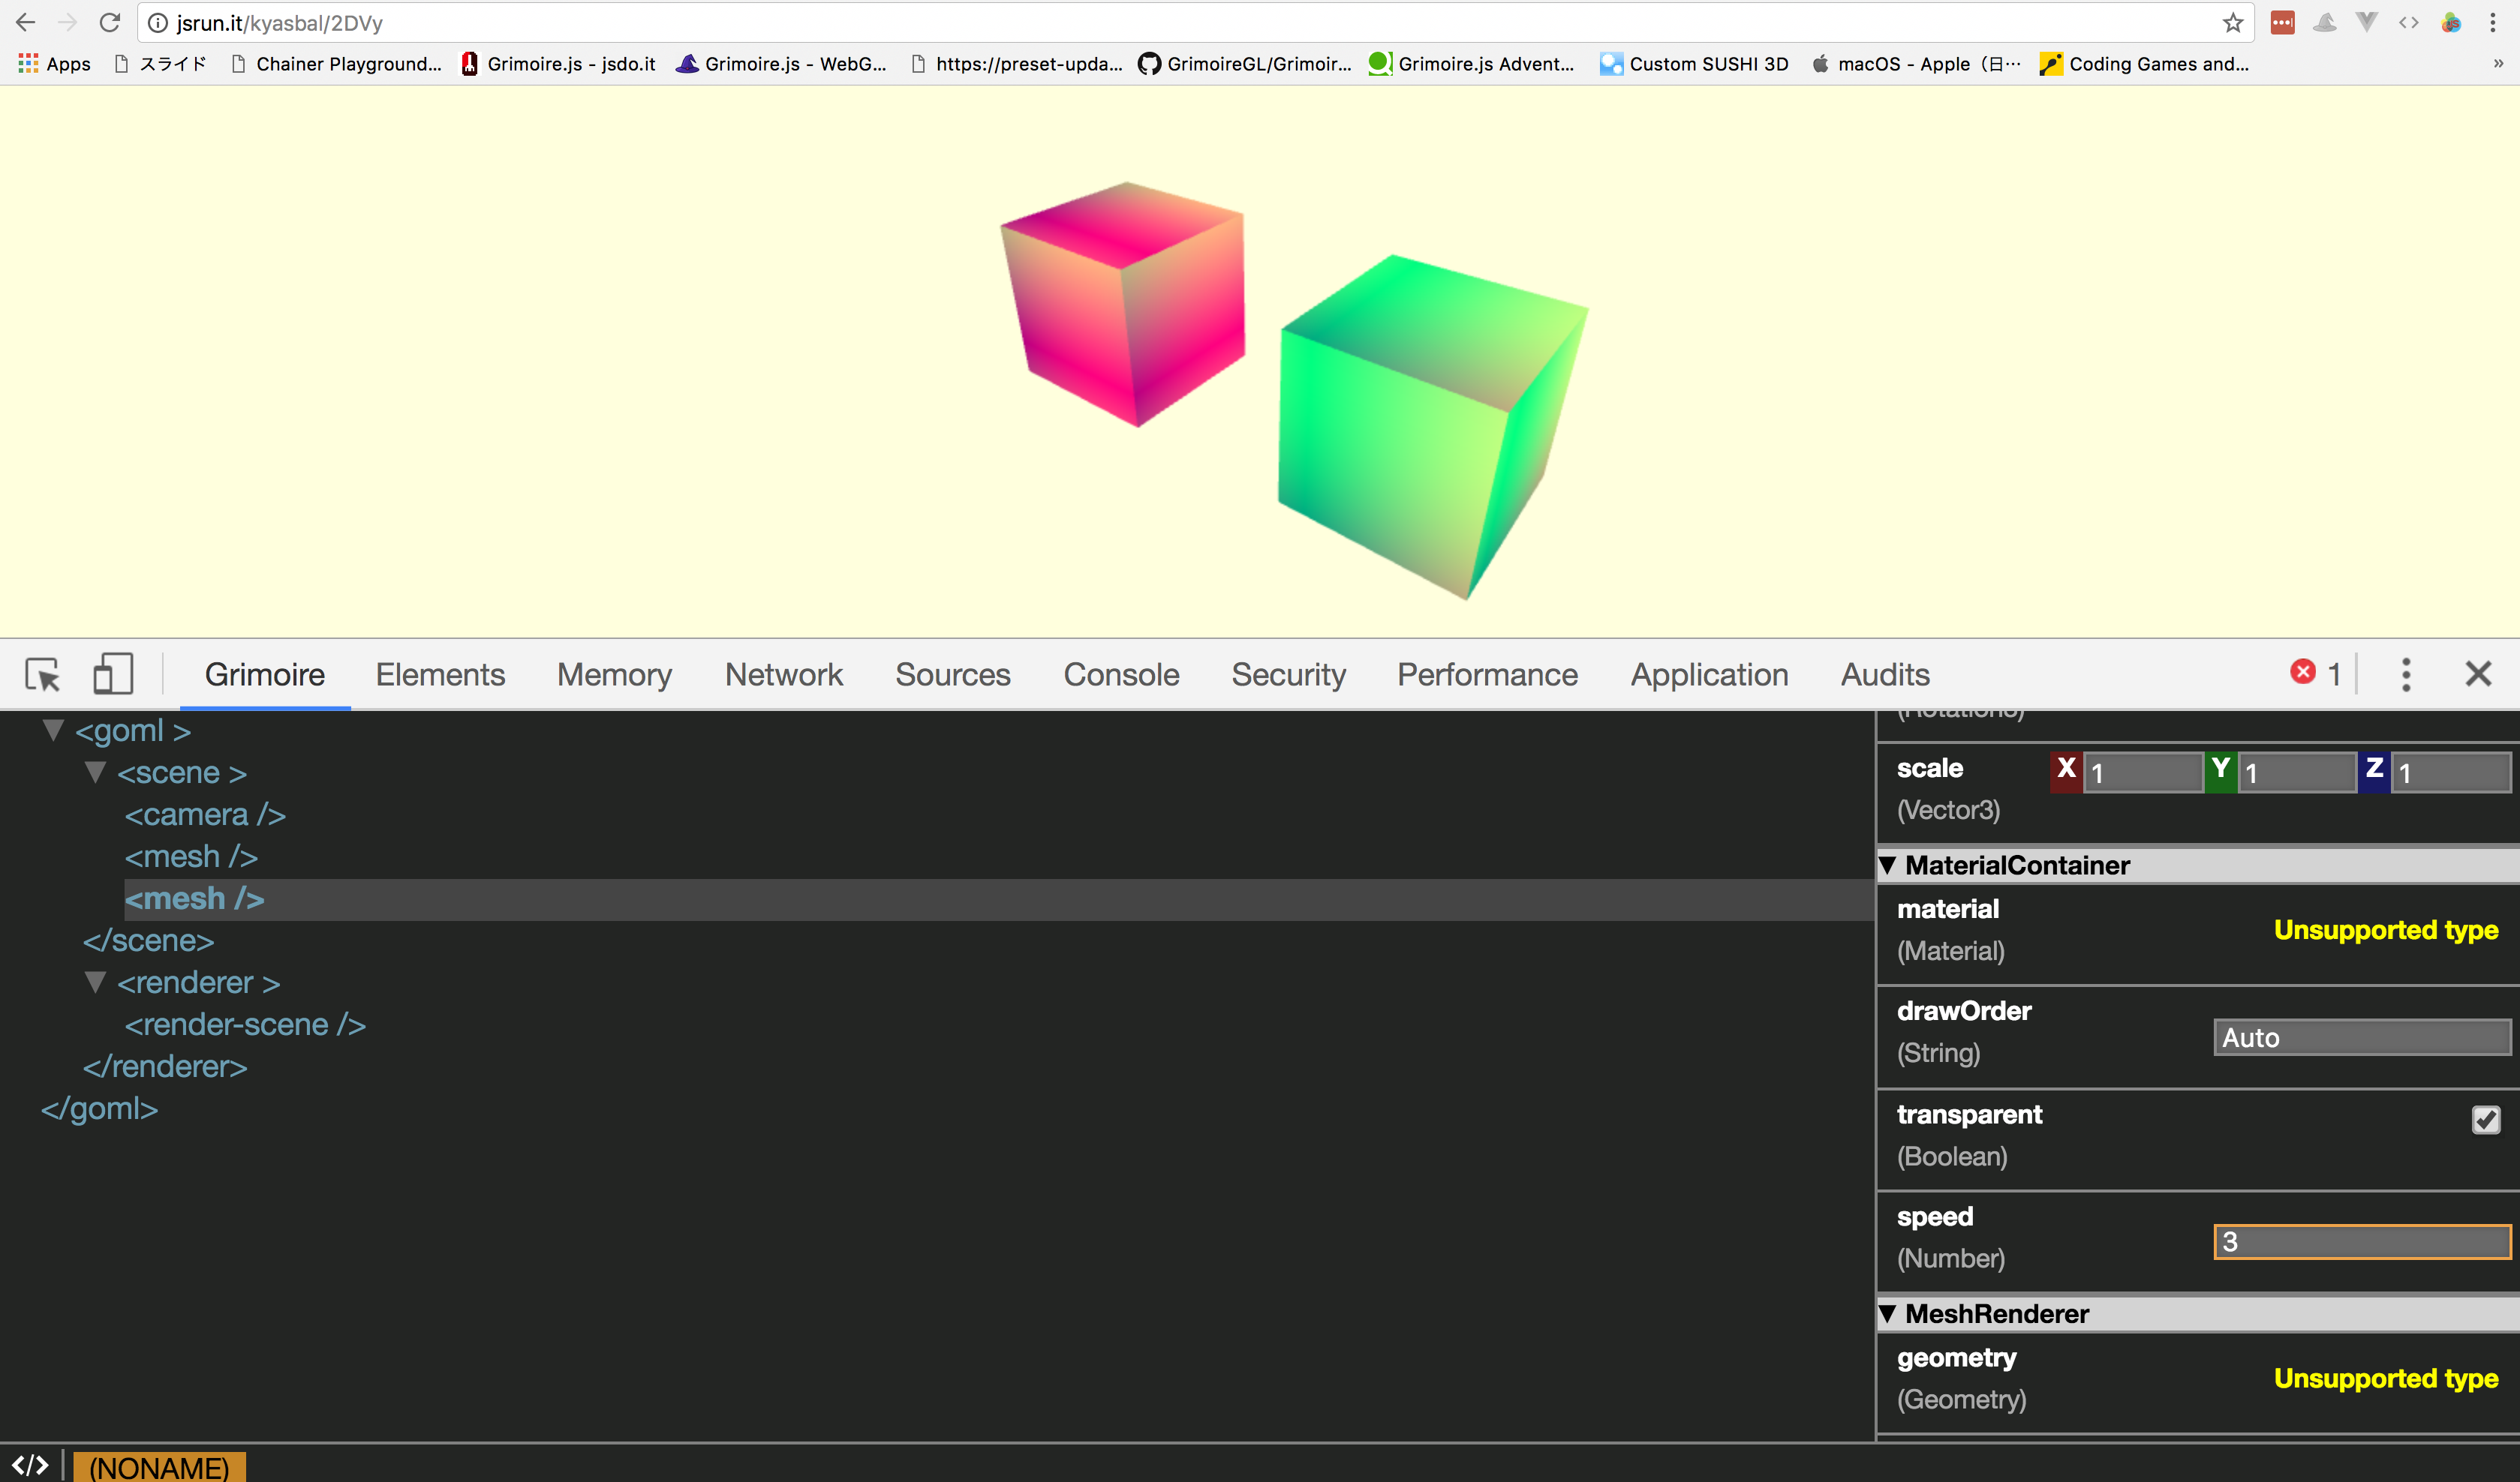Show hidden bookmarks with the overflow chevron
2520x1482 pixels.
pyautogui.click(x=2498, y=64)
